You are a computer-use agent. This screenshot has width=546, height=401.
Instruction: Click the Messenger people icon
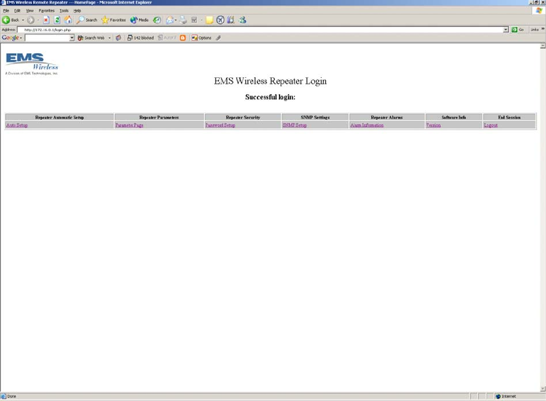tap(242, 20)
